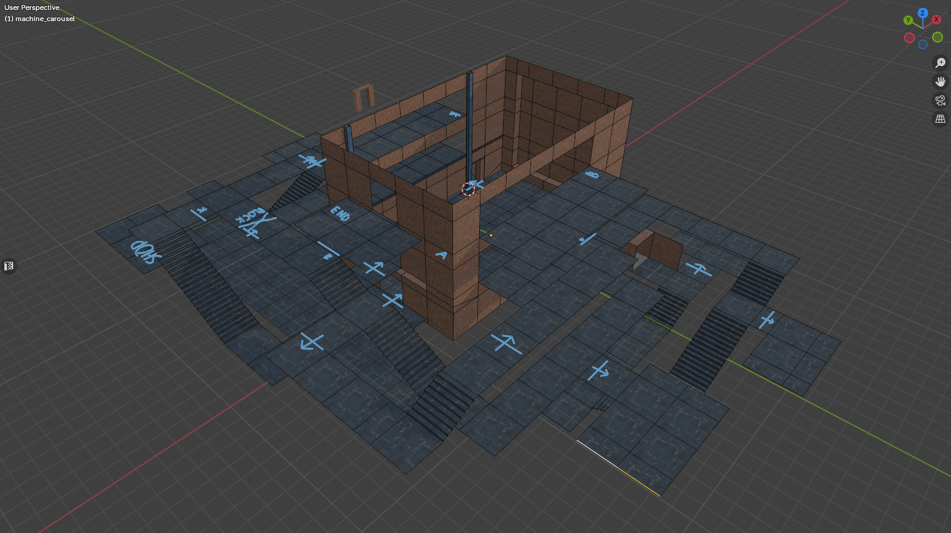Screen dimensions: 951x533
Task: Click the blue Z axis gizmo ball
Action: (x=922, y=13)
